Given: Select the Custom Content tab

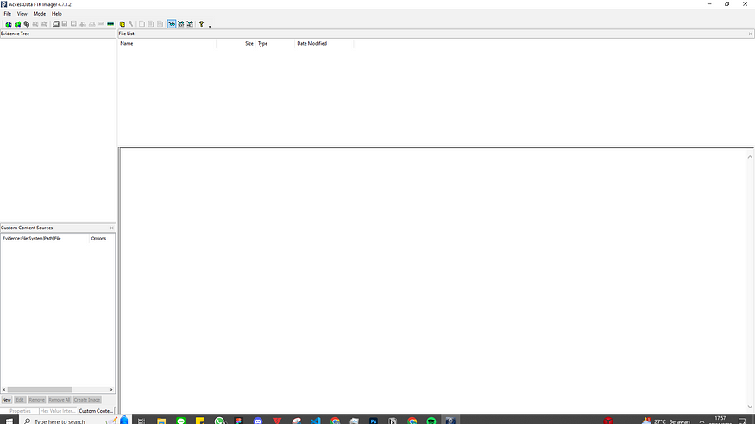Looking at the screenshot, I should (x=96, y=411).
